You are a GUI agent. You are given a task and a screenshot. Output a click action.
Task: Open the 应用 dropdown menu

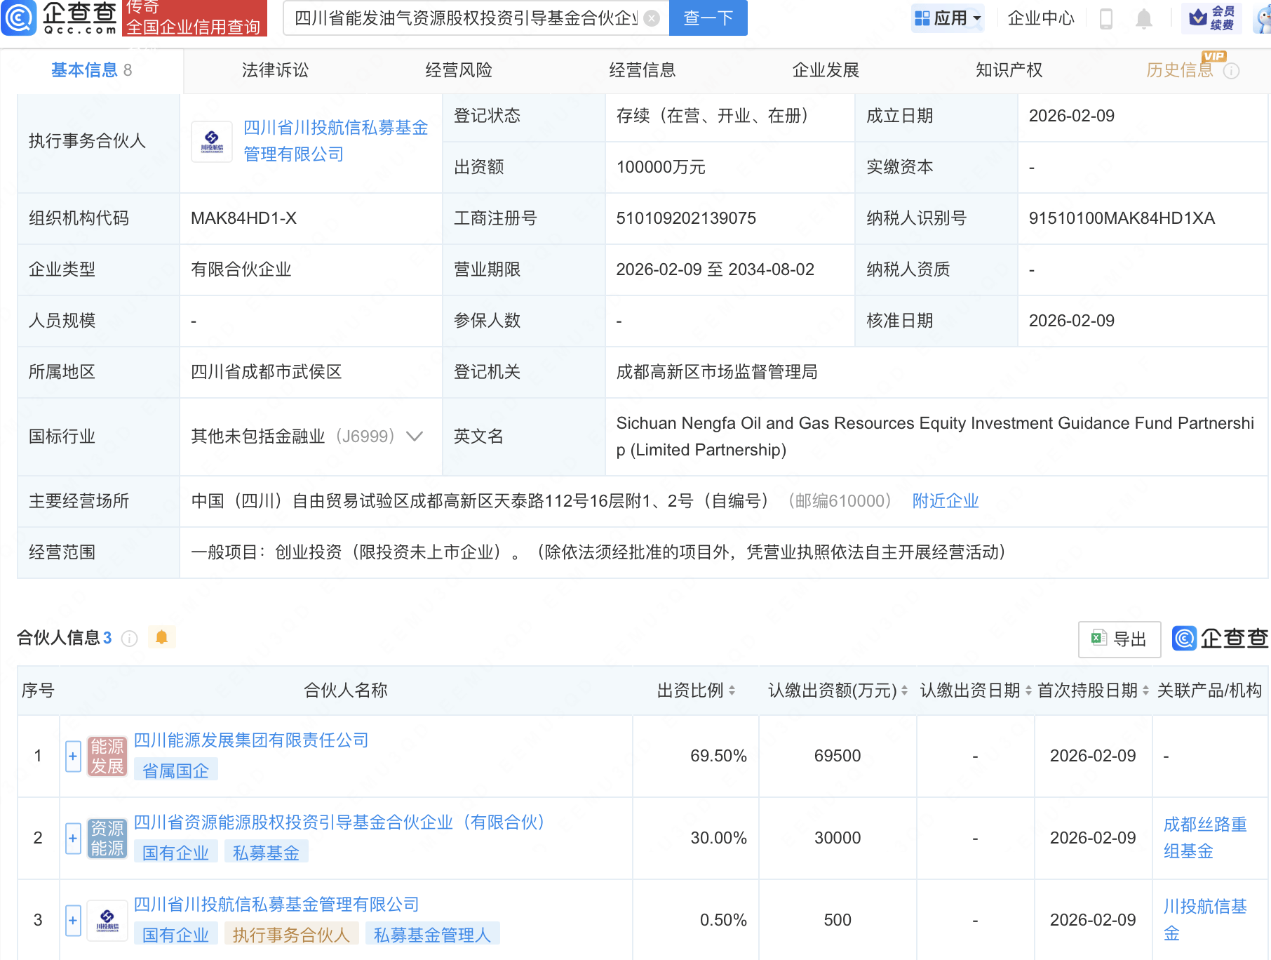(x=948, y=17)
